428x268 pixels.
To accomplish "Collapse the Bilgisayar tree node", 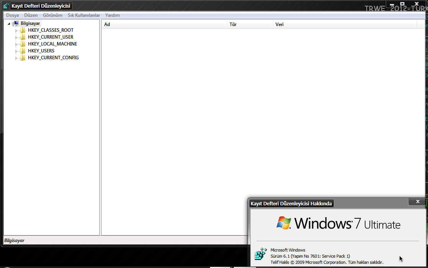I will (x=9, y=24).
